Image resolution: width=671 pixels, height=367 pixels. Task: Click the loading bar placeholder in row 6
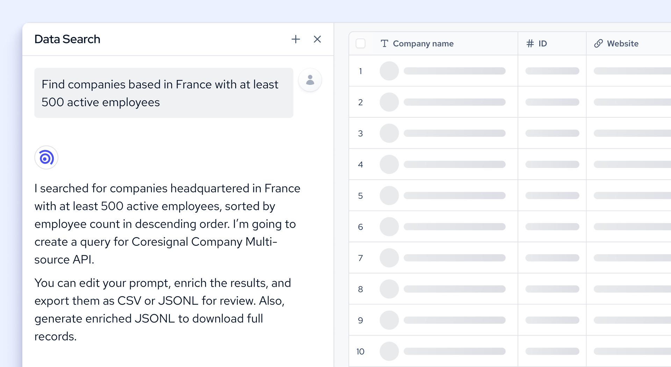point(454,227)
